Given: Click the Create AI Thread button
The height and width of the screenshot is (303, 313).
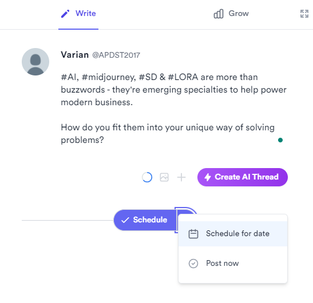Looking at the screenshot, I should [243, 177].
